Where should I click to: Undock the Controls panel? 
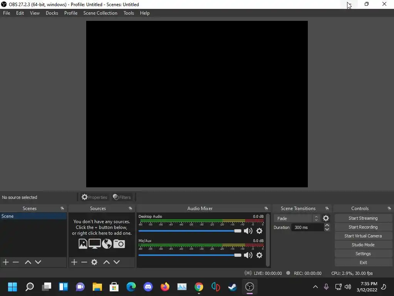click(389, 209)
